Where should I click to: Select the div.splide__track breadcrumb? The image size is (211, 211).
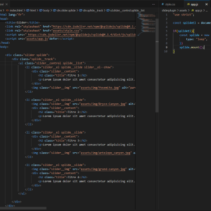[91, 10]
